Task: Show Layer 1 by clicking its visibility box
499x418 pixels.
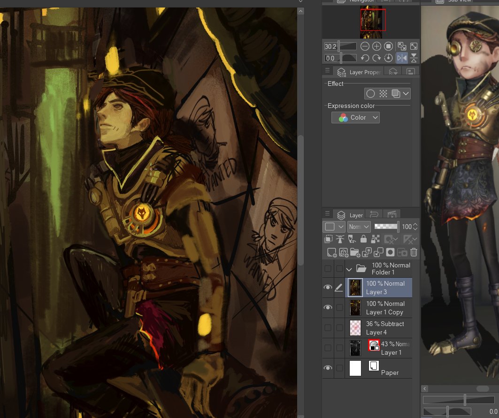Action: [x=328, y=348]
